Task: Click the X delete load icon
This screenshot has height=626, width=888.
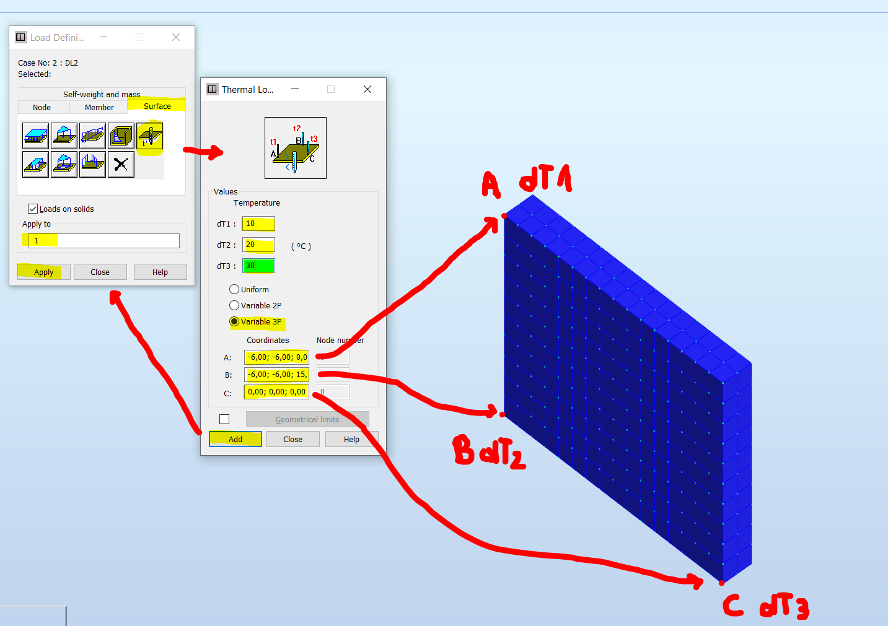Action: (121, 164)
